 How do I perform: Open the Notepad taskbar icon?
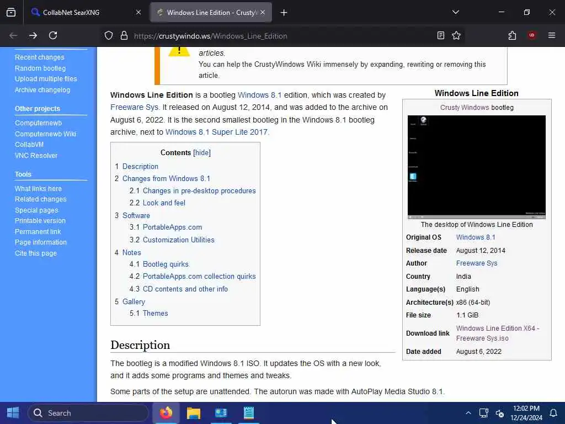click(249, 413)
